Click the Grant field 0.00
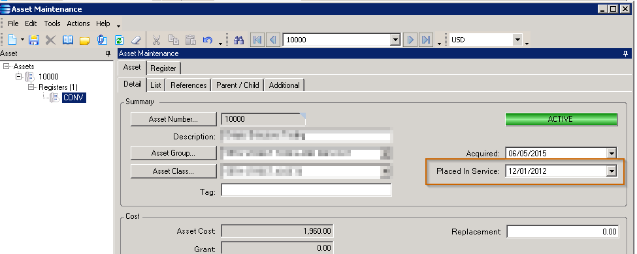This screenshot has height=254, width=637. pyautogui.click(x=277, y=248)
